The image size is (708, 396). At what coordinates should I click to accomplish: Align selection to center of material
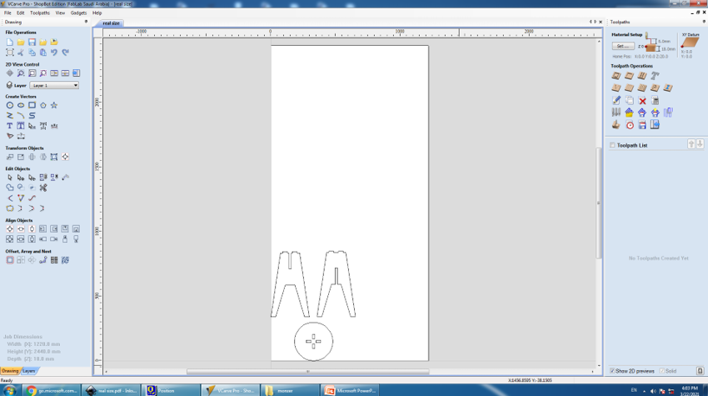[x=9, y=229]
